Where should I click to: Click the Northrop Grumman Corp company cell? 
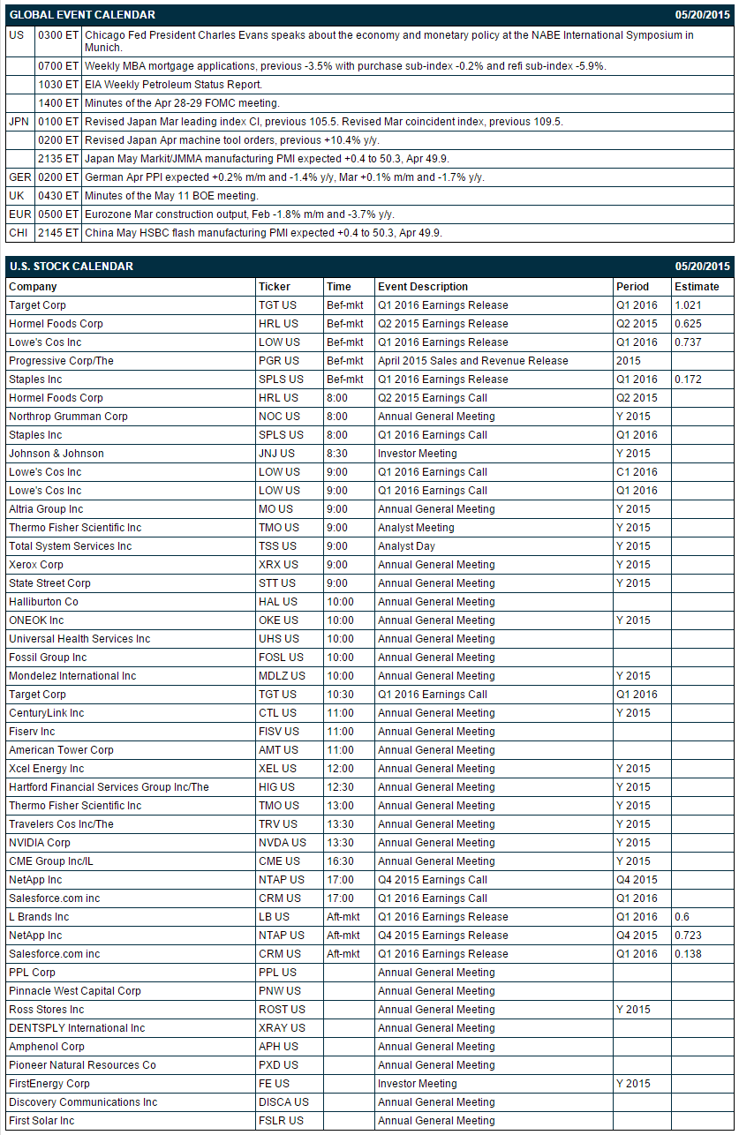131,417
